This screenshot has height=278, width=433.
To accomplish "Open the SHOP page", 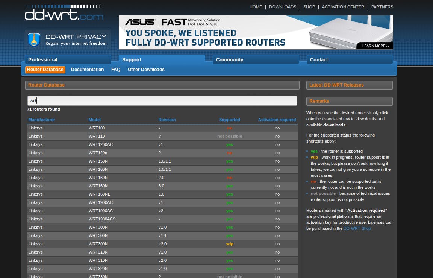I will click(309, 7).
